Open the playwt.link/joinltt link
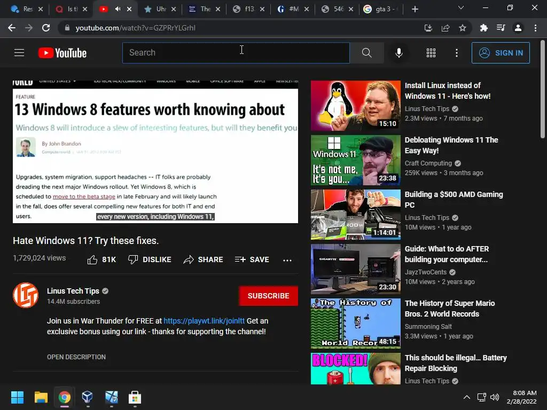The width and height of the screenshot is (547, 410). [x=204, y=321]
